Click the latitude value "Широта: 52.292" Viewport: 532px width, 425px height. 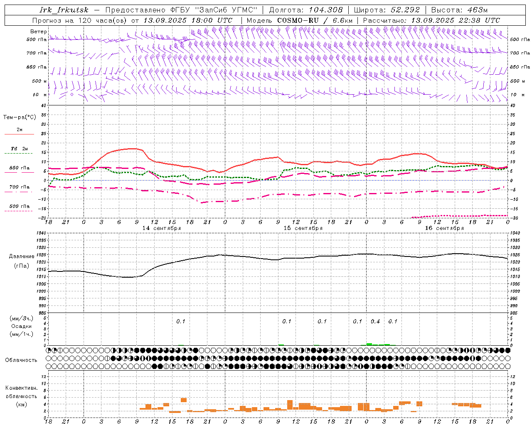click(x=387, y=10)
